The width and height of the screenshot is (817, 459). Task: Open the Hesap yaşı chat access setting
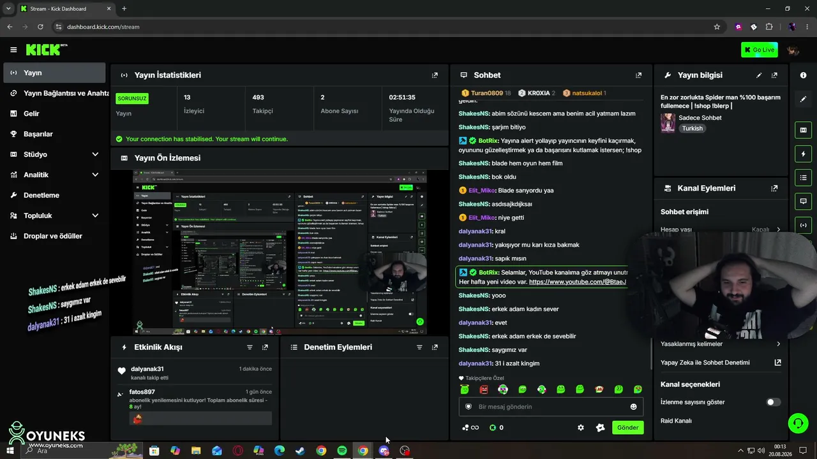pyautogui.click(x=721, y=229)
